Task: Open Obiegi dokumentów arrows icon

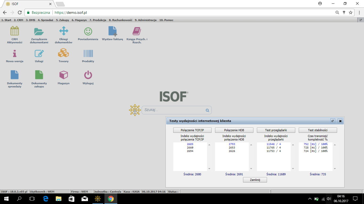Action: pos(64,31)
